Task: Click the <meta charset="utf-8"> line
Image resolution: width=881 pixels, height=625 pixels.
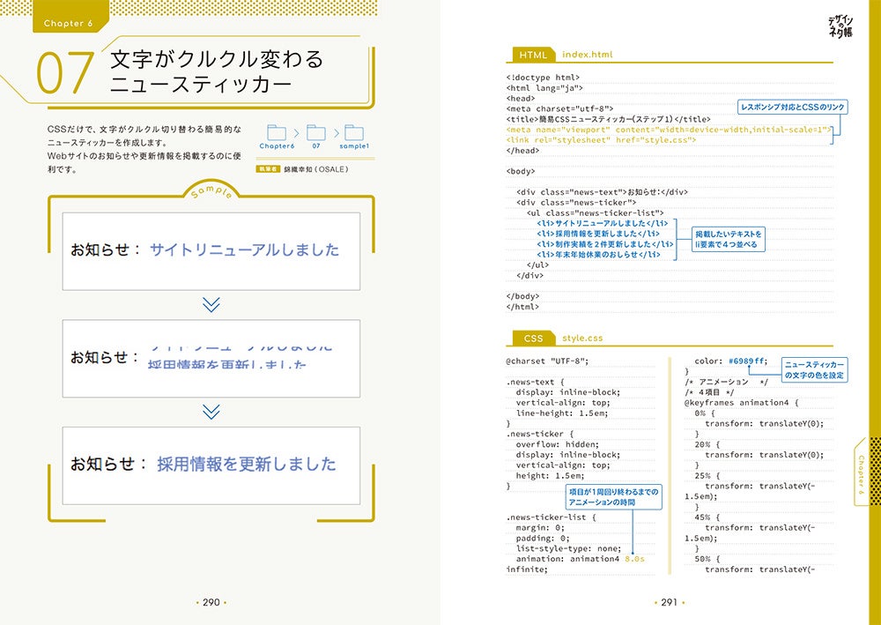Action: pyautogui.click(x=559, y=108)
